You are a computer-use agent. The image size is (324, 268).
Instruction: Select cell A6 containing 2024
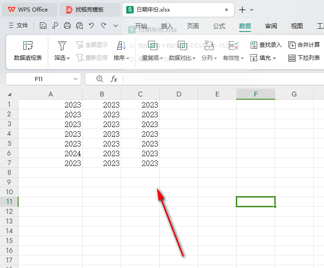(51, 153)
